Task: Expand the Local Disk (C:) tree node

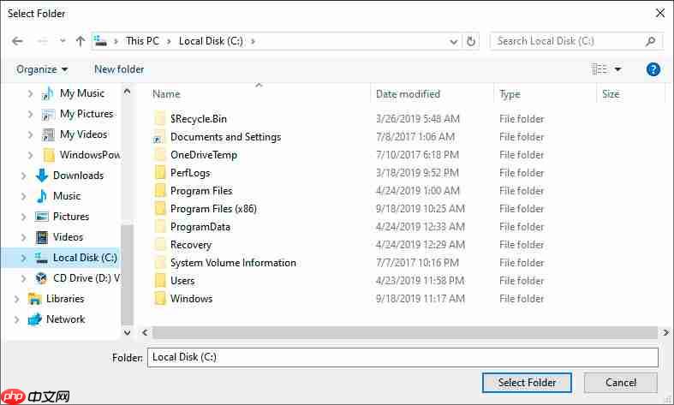Action: tap(23, 258)
